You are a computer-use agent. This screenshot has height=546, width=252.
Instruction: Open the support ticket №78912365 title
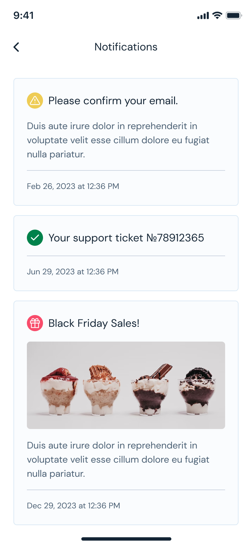(x=126, y=238)
